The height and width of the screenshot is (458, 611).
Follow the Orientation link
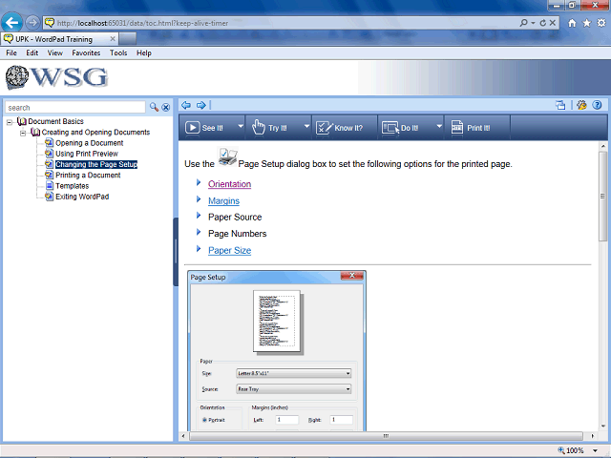click(x=229, y=184)
